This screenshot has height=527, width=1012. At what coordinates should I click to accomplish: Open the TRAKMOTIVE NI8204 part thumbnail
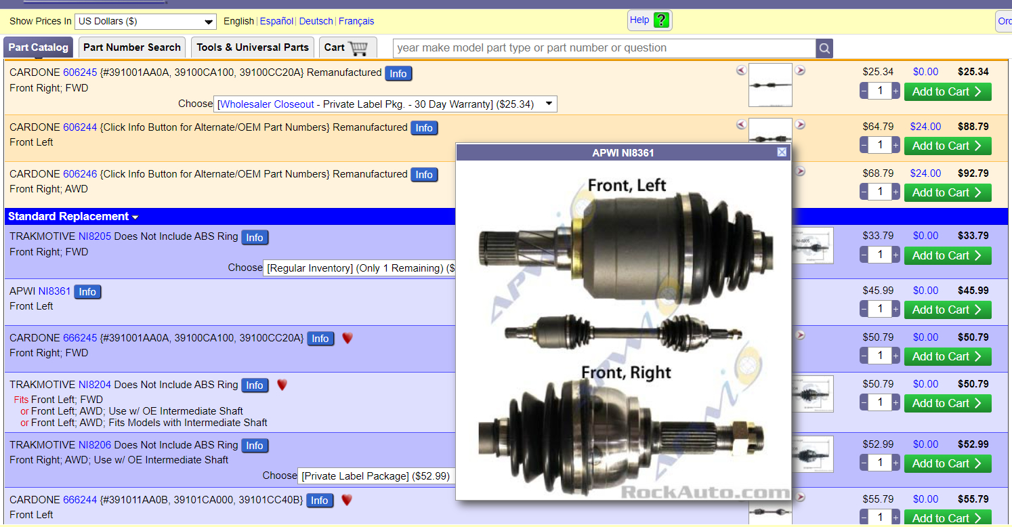812,394
